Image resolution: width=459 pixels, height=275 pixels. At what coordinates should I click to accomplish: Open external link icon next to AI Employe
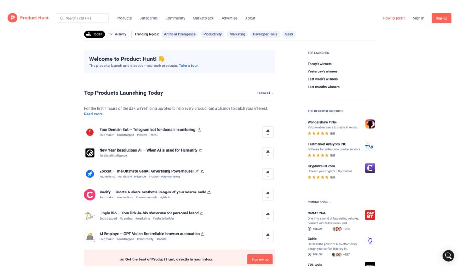[202, 234]
